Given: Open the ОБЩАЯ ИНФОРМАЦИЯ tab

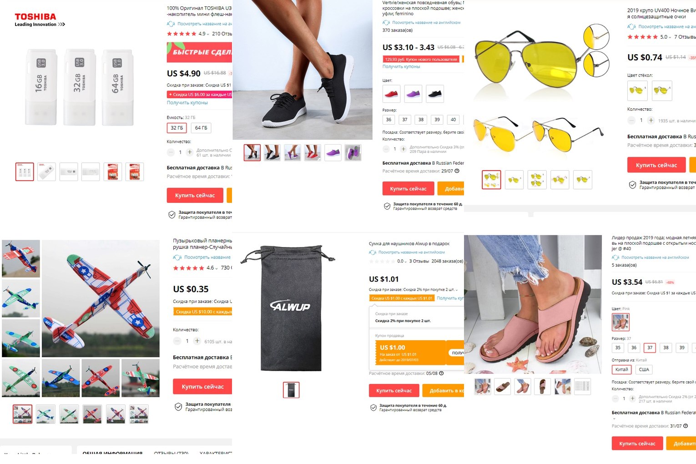Looking at the screenshot, I should (x=112, y=453).
